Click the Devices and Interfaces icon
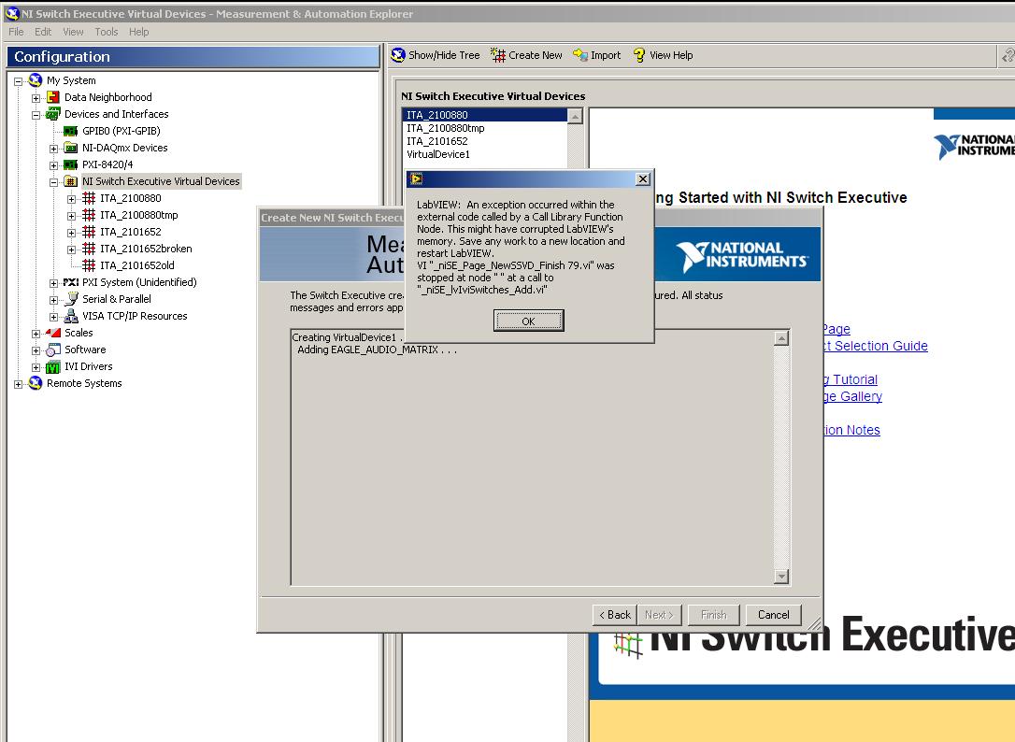This screenshot has height=742, width=1015. coord(53,114)
